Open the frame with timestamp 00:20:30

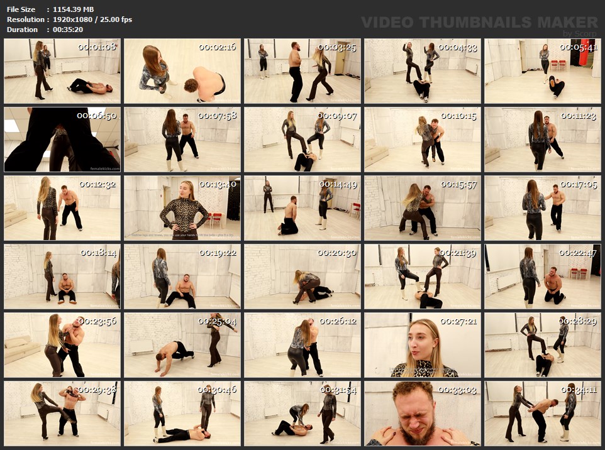point(302,277)
